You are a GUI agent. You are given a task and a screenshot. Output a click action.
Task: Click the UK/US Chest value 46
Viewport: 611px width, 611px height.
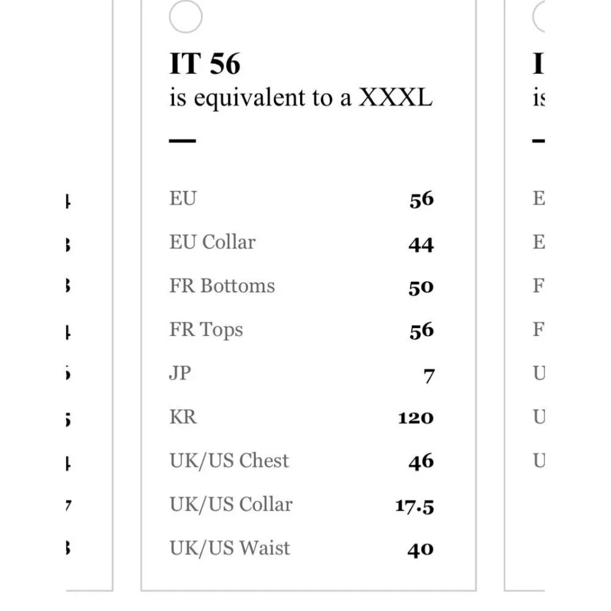[421, 462]
